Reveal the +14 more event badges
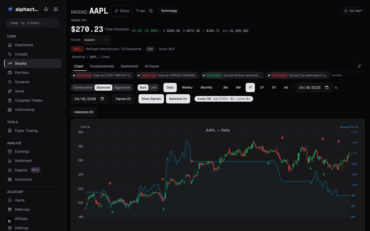The height and width of the screenshot is (231, 370). pos(337,75)
